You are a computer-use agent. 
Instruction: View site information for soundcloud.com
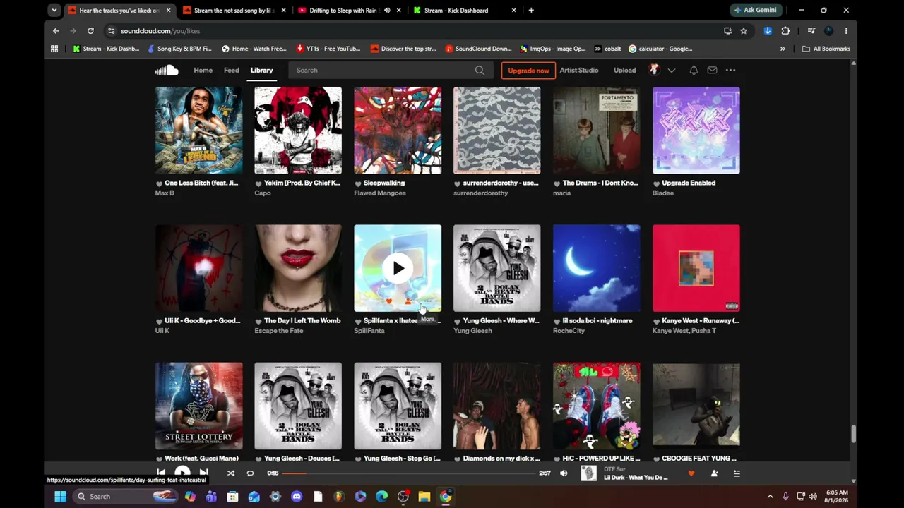coord(112,31)
